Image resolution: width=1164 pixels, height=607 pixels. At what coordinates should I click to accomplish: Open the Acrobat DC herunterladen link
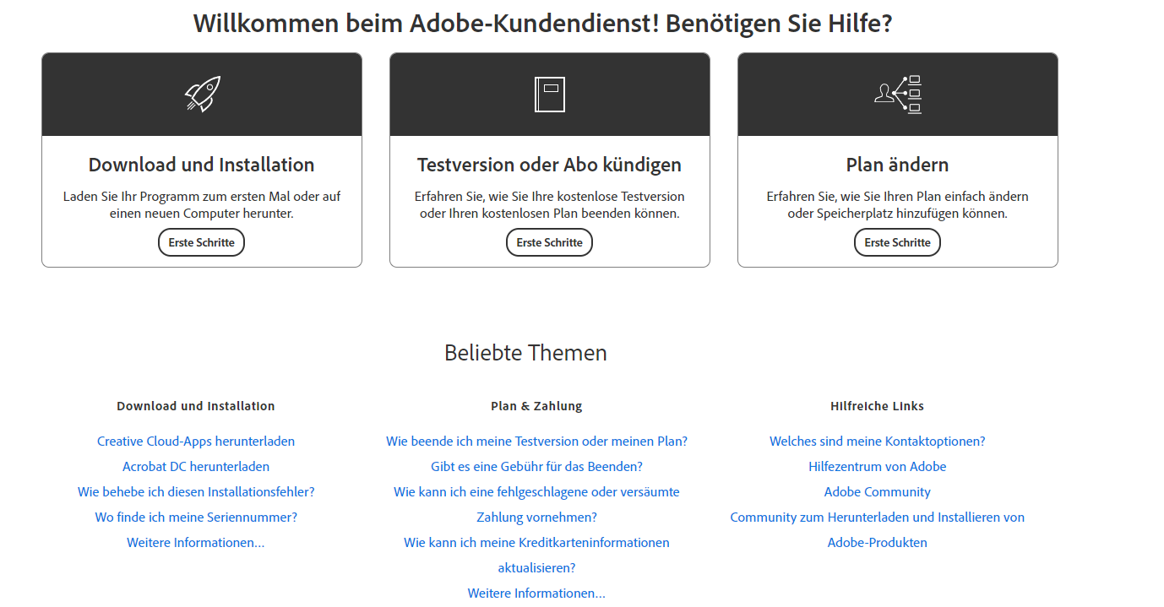195,466
